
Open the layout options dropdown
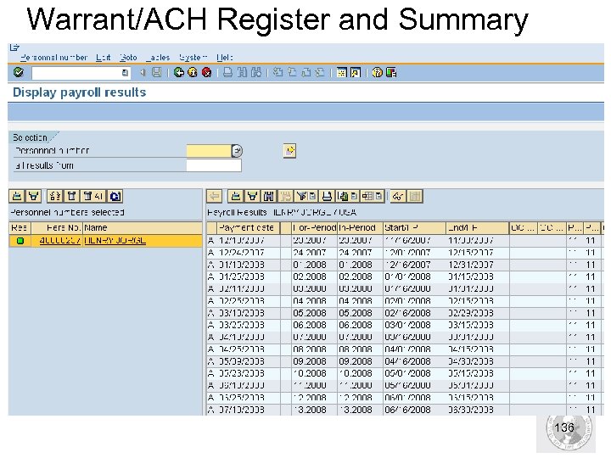coord(378,196)
